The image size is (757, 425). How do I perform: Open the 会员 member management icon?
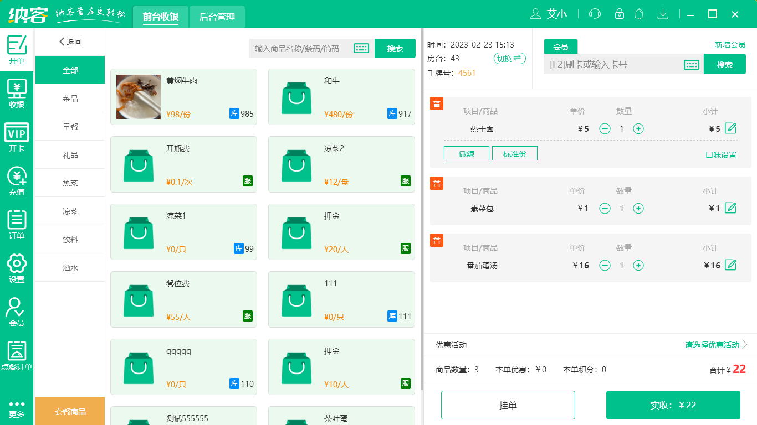point(17,307)
